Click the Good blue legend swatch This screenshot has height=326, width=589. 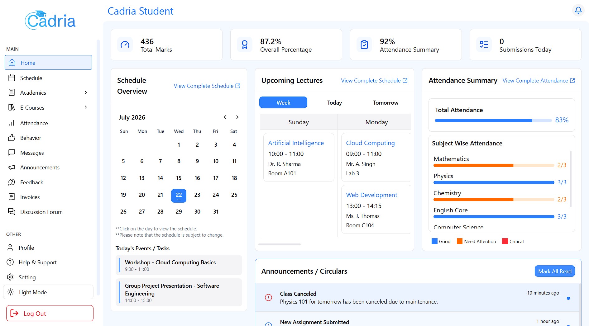(x=434, y=241)
